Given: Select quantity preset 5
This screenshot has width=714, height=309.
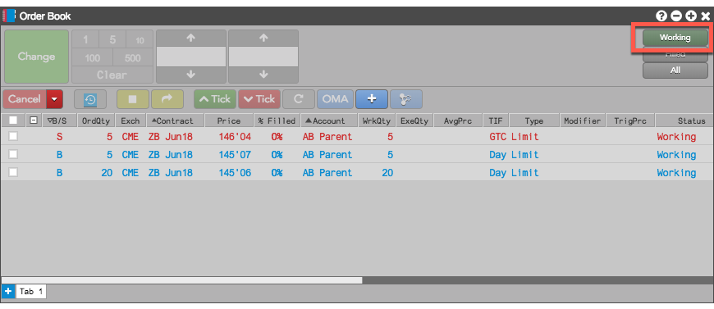Looking at the screenshot, I should click(112, 39).
